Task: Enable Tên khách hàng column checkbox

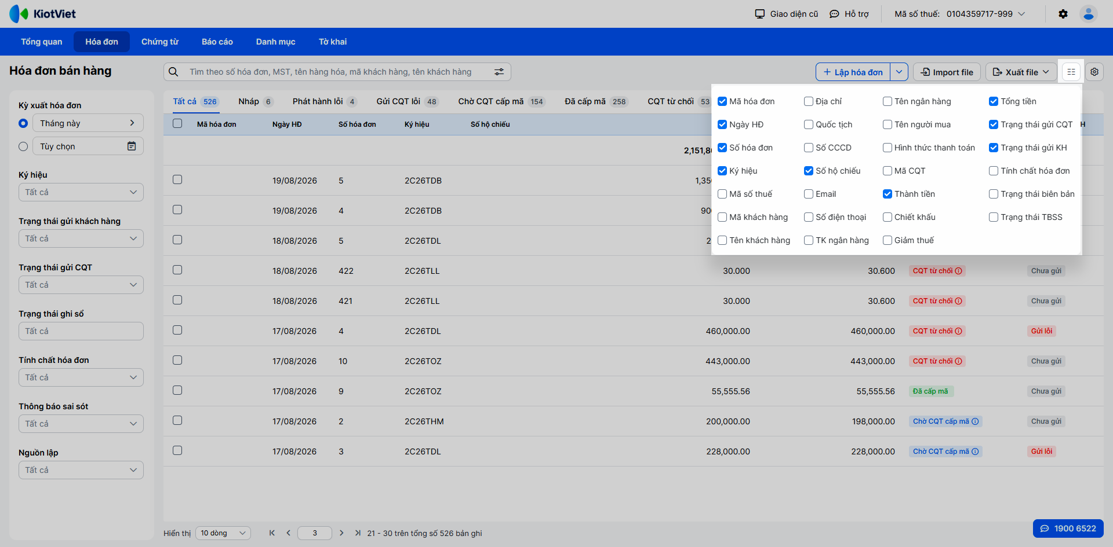Action: tap(722, 240)
